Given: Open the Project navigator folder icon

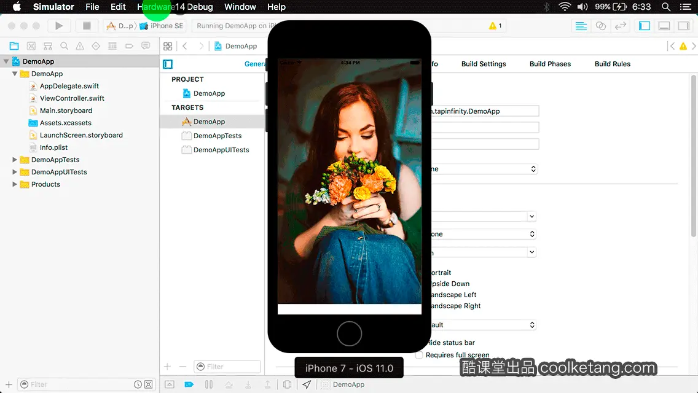Looking at the screenshot, I should (x=14, y=46).
